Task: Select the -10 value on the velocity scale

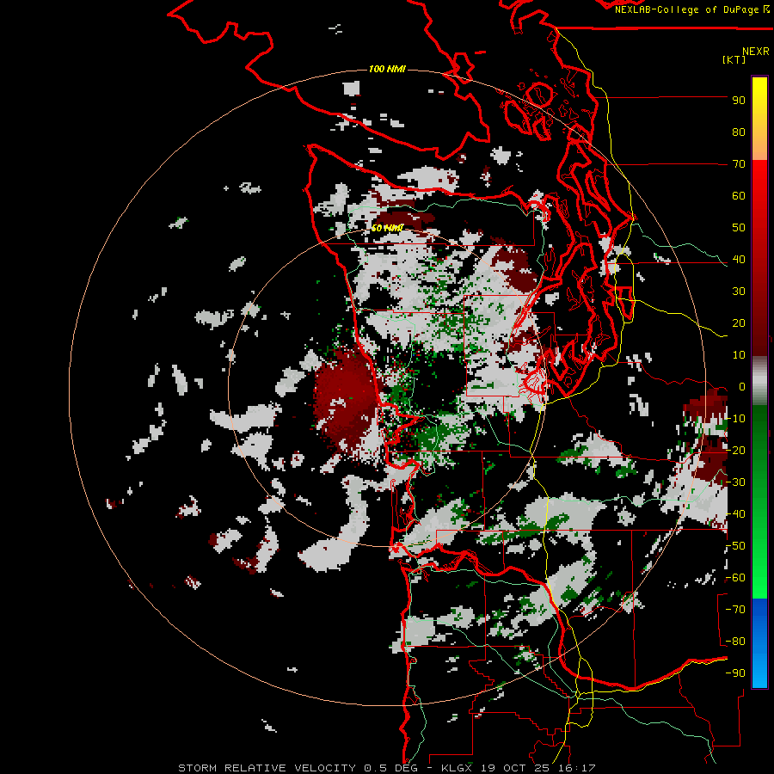Action: (x=735, y=419)
